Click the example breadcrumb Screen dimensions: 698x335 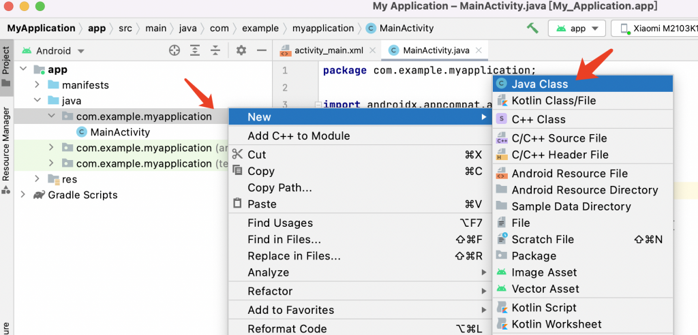point(260,29)
